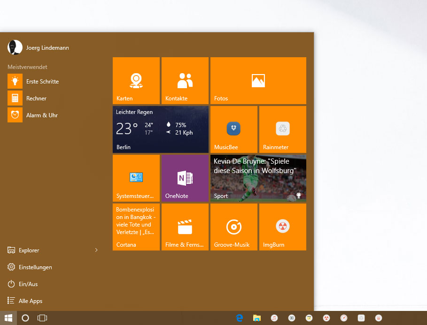Click the Leichter Regen weather text
This screenshot has height=325, width=427.
pyautogui.click(x=134, y=112)
